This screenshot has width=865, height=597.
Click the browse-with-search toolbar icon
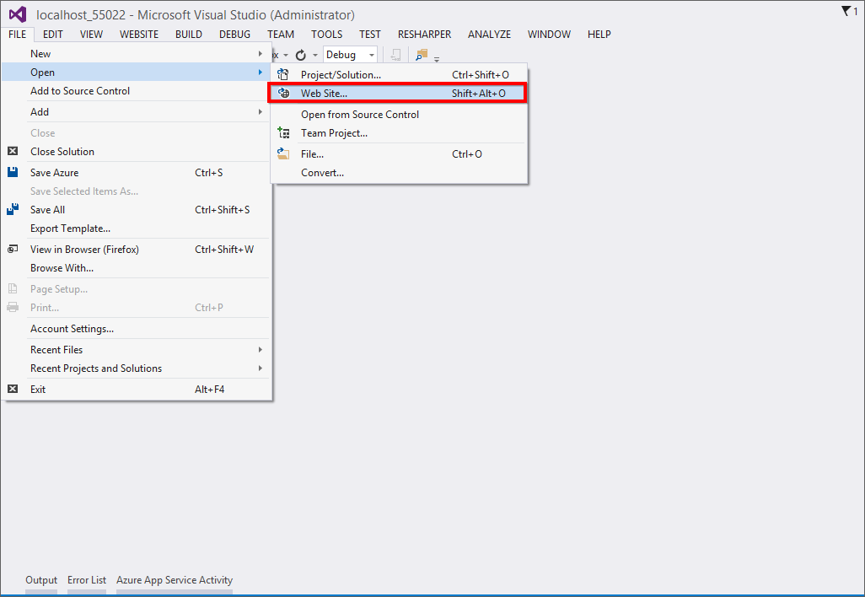pos(421,55)
